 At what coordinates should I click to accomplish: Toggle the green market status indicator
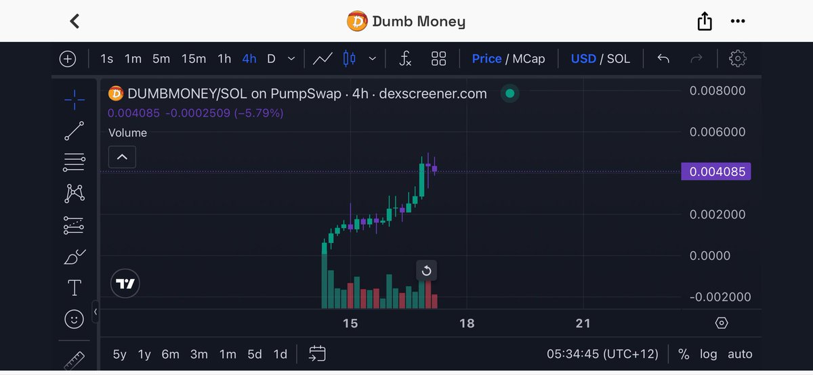(x=509, y=93)
